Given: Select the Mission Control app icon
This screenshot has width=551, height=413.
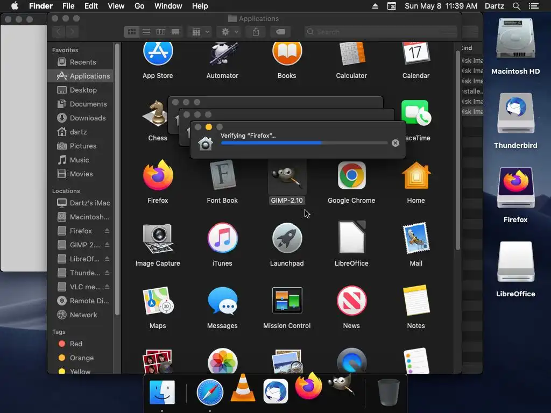Looking at the screenshot, I should (x=287, y=301).
